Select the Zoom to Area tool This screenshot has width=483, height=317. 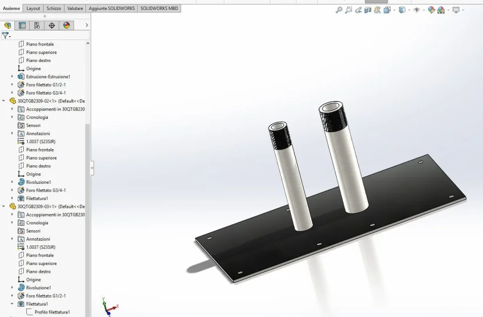pyautogui.click(x=348, y=10)
